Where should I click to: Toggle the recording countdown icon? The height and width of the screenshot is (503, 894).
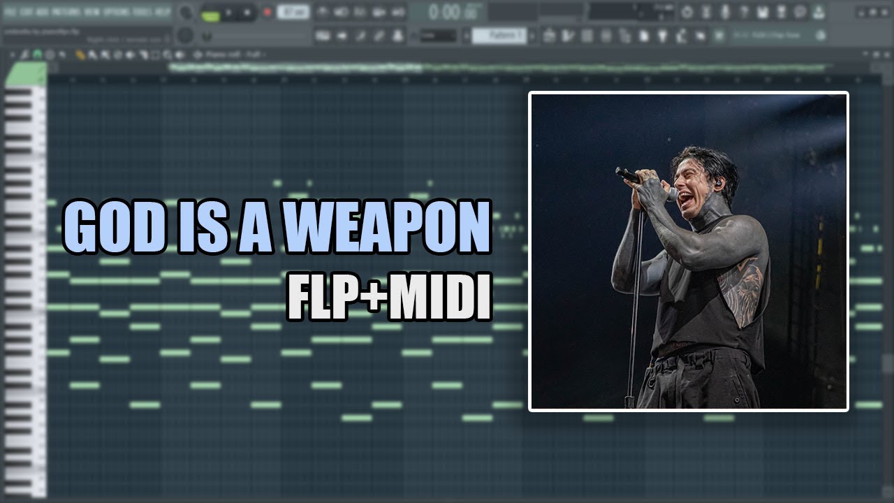click(360, 12)
